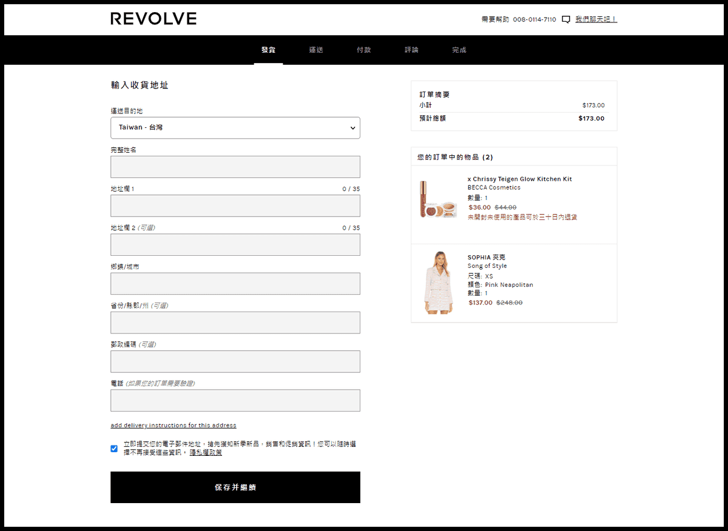Click the 郵政編碼 postal code field
728x531 pixels.
pyautogui.click(x=235, y=361)
